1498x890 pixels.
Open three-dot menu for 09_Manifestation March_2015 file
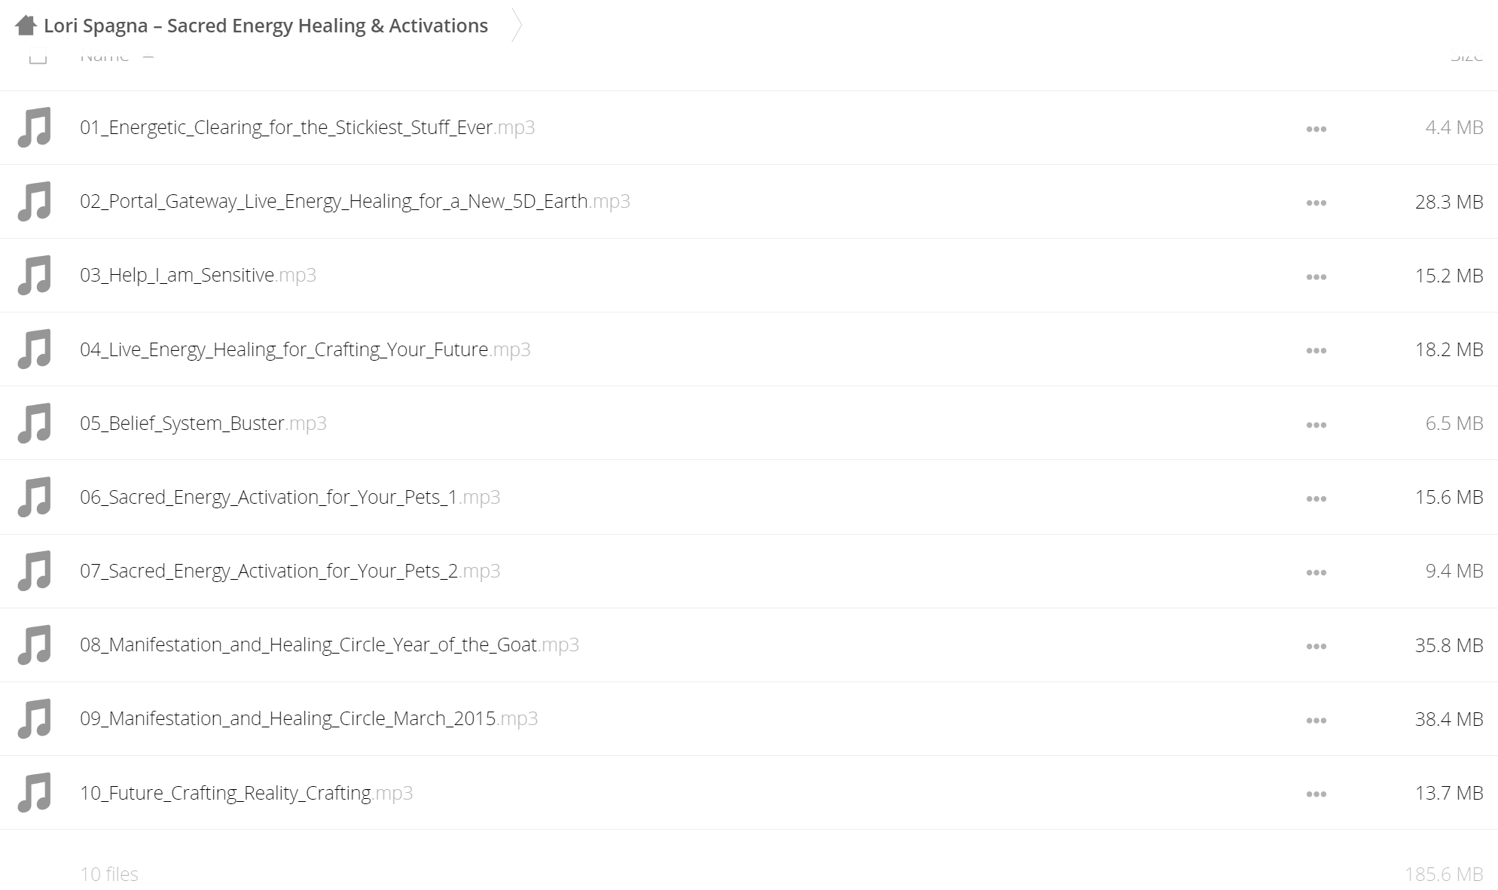pos(1316,720)
